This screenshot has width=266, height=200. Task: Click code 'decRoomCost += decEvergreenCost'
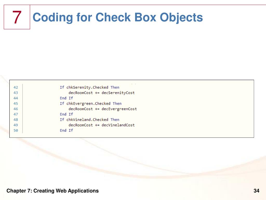pos(103,109)
